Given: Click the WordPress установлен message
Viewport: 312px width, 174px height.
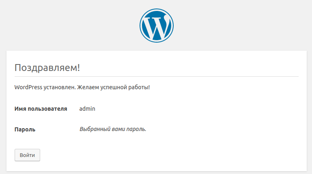Looking at the screenshot, I should click(82, 87).
